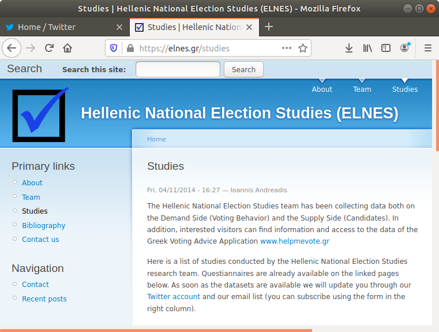Switch to the Home / Twitter tab
439x332 pixels.
65,27
